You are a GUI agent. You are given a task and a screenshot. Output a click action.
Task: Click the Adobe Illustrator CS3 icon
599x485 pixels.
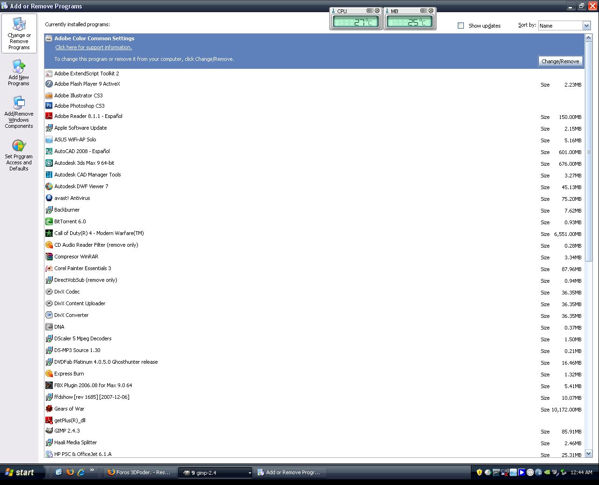click(49, 96)
